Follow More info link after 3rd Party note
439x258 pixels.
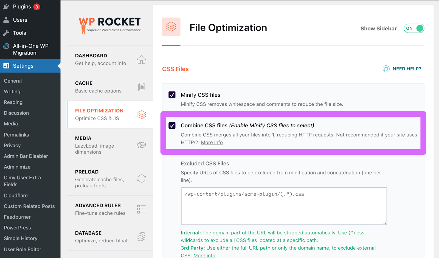(204, 256)
